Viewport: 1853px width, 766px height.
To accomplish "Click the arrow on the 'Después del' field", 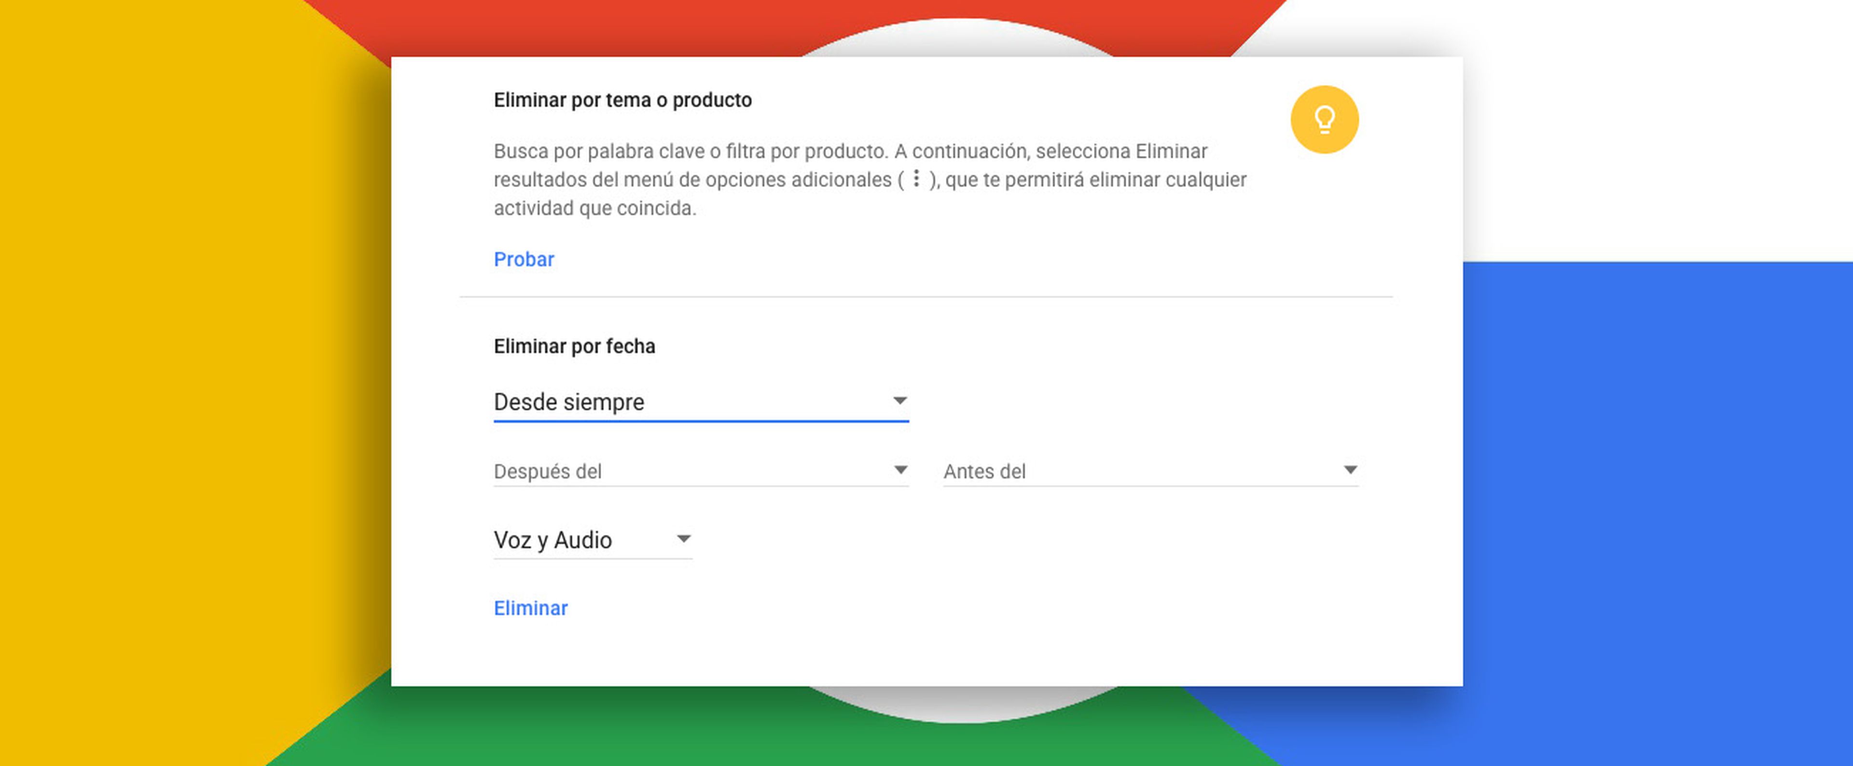I will (902, 471).
